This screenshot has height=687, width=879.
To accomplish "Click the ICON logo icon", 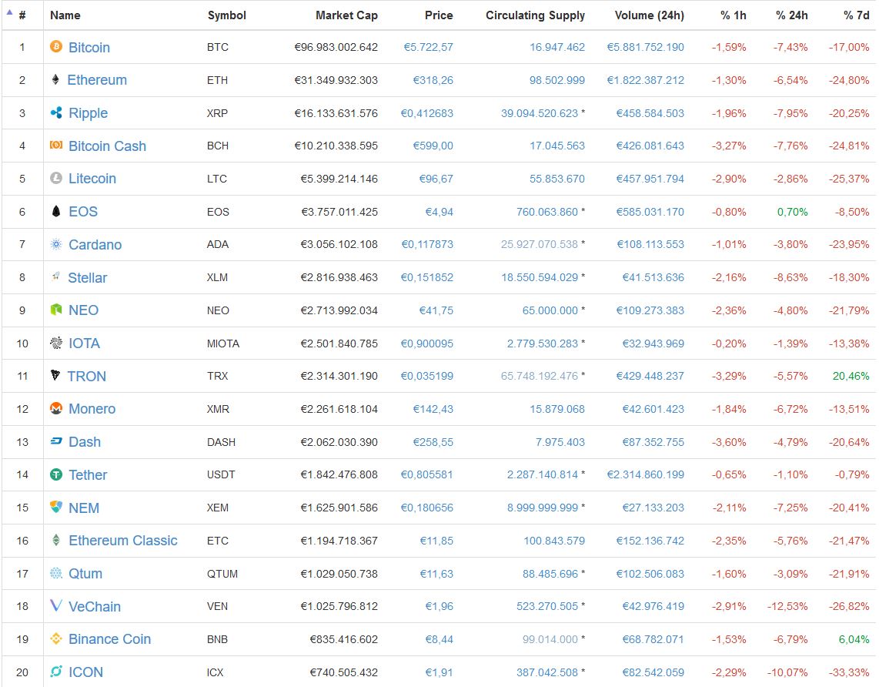I will click(56, 672).
